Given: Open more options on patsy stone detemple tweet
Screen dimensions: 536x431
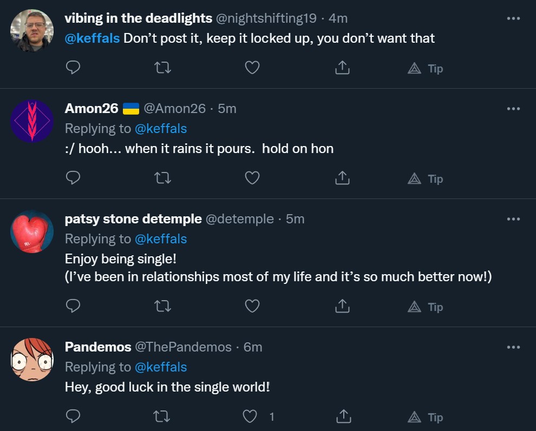Looking at the screenshot, I should tap(513, 218).
